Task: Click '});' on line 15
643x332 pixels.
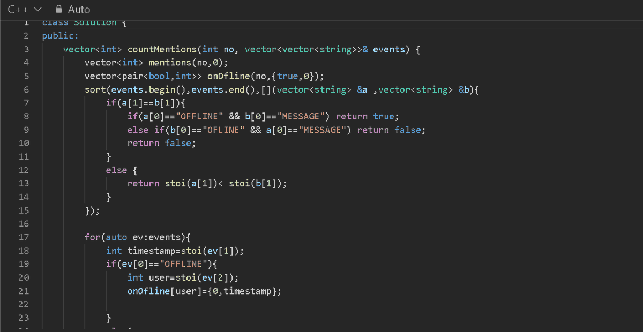Action: coord(93,210)
